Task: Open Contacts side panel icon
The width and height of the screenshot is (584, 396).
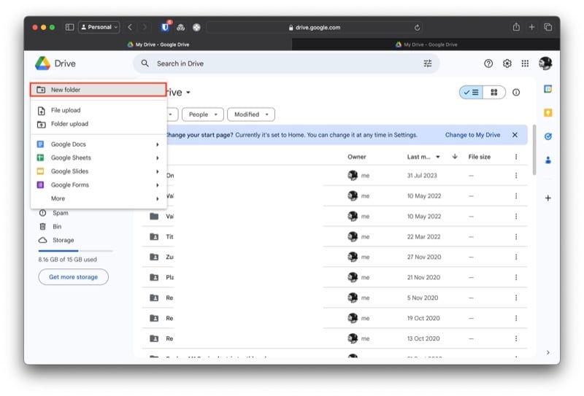Action: click(x=548, y=160)
